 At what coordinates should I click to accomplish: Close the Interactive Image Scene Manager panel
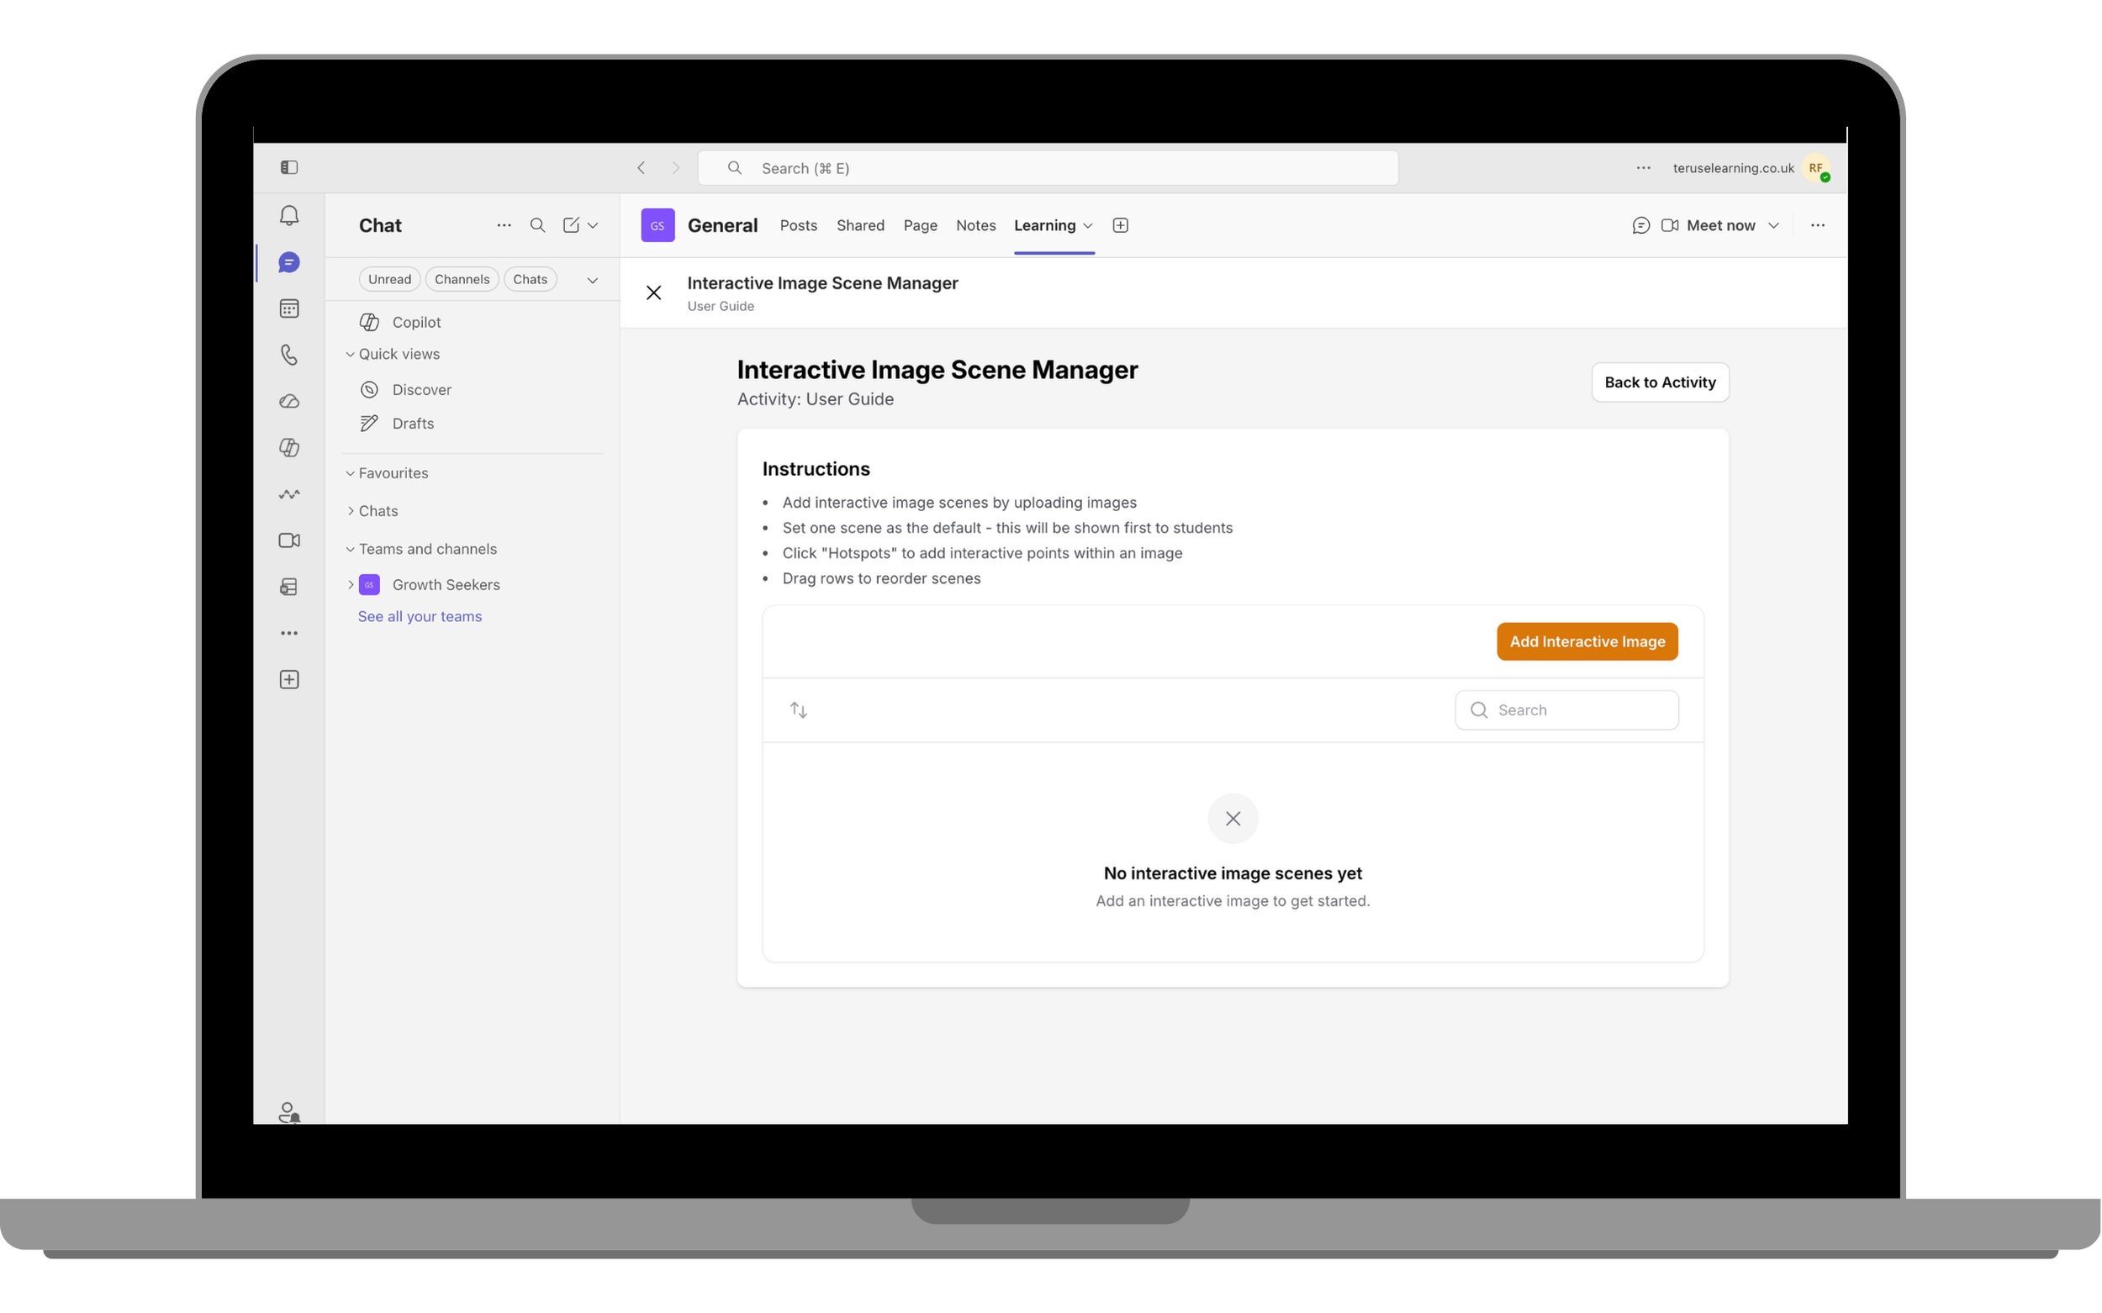tap(654, 293)
